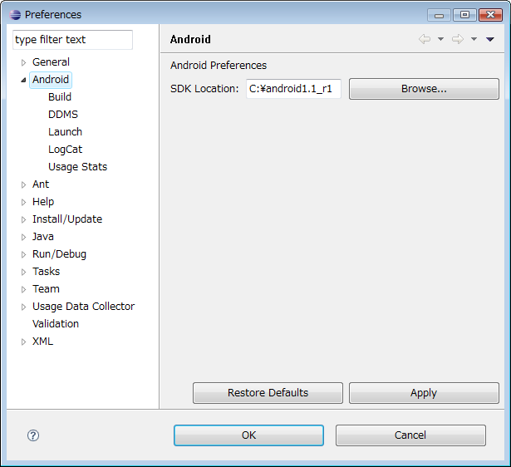511x467 pixels.
Task: Expand the Usage Data Collector node
Action: pos(23,307)
